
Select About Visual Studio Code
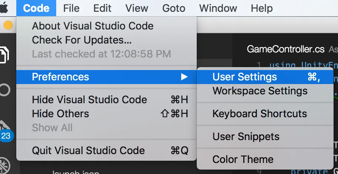pyautogui.click(x=92, y=26)
